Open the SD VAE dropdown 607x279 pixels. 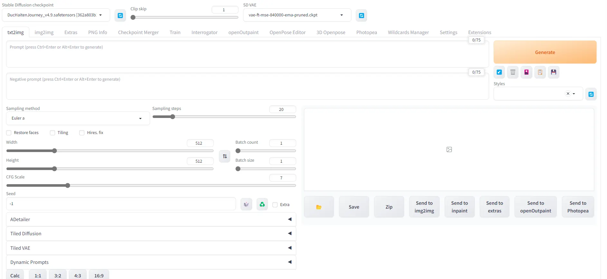pos(297,15)
